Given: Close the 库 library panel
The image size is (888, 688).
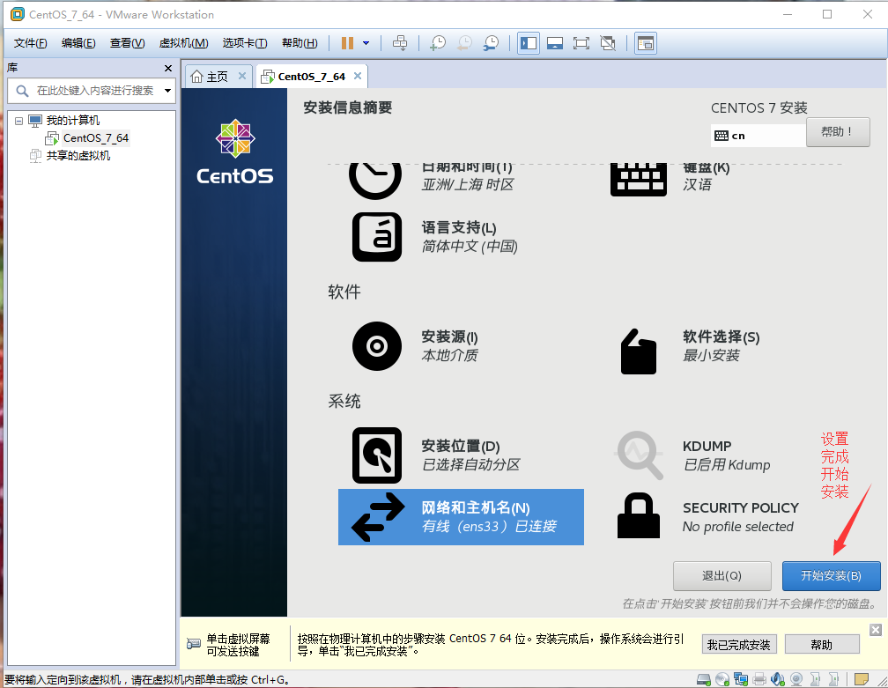Looking at the screenshot, I should click(168, 68).
